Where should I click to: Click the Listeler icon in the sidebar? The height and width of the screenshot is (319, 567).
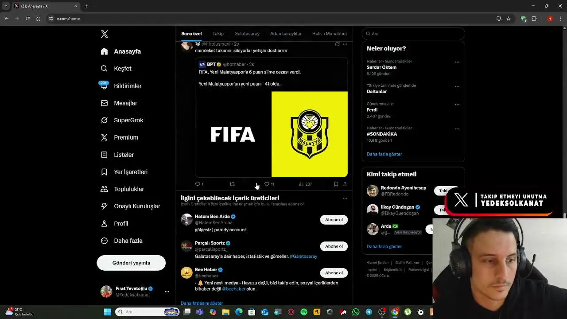click(104, 155)
